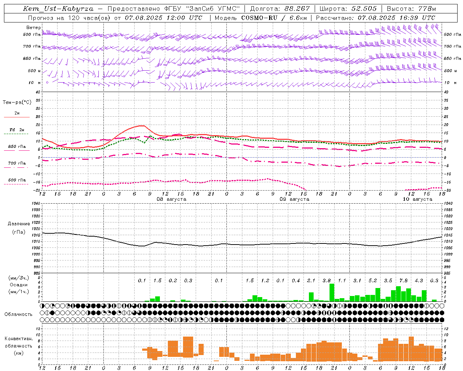
Task: Select the text 'Широта: 52.505'
Action: pyautogui.click(x=348, y=9)
